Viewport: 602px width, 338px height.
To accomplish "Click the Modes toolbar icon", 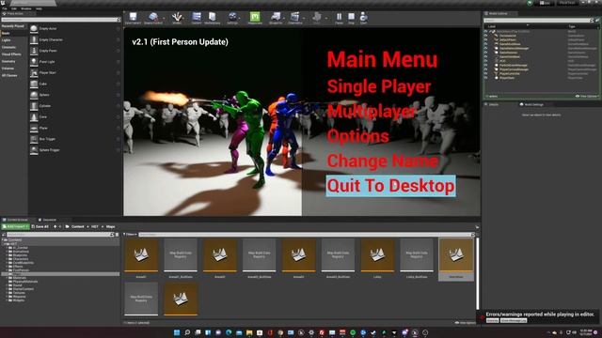I will [177, 17].
